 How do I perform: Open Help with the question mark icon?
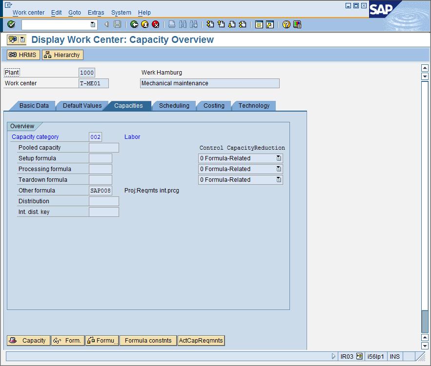286,24
